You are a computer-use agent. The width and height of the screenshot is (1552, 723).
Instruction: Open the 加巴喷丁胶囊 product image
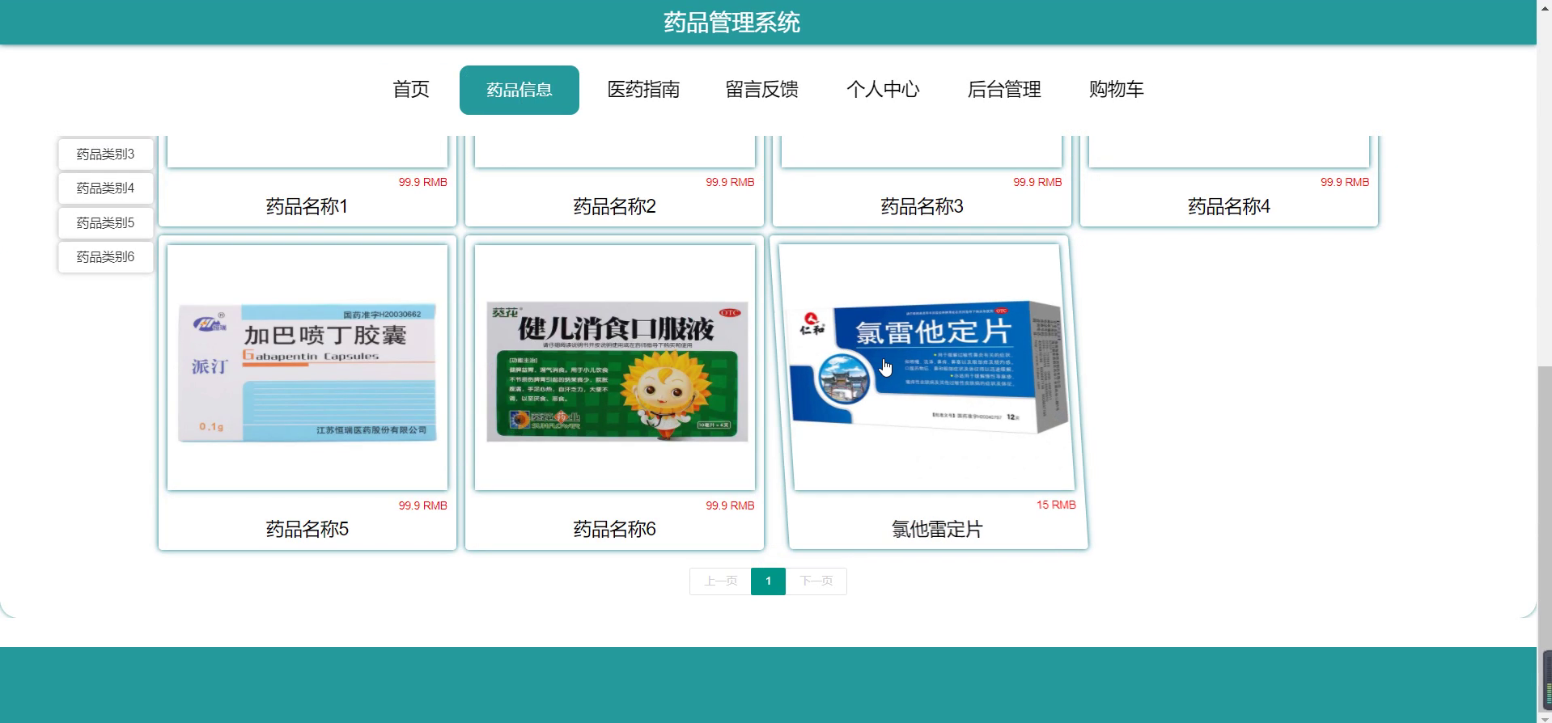[x=307, y=367]
